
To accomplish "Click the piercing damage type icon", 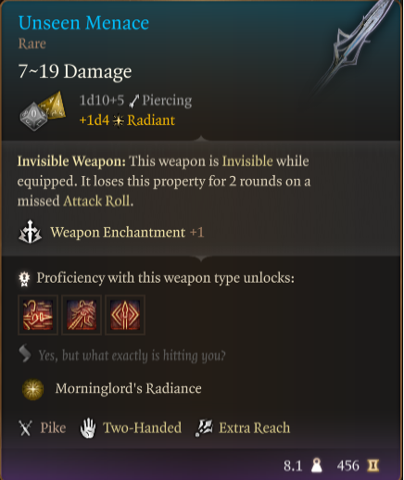I will tap(134, 101).
